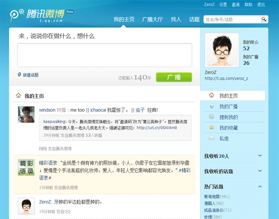Open 虫子 profile link

tap(140, 110)
